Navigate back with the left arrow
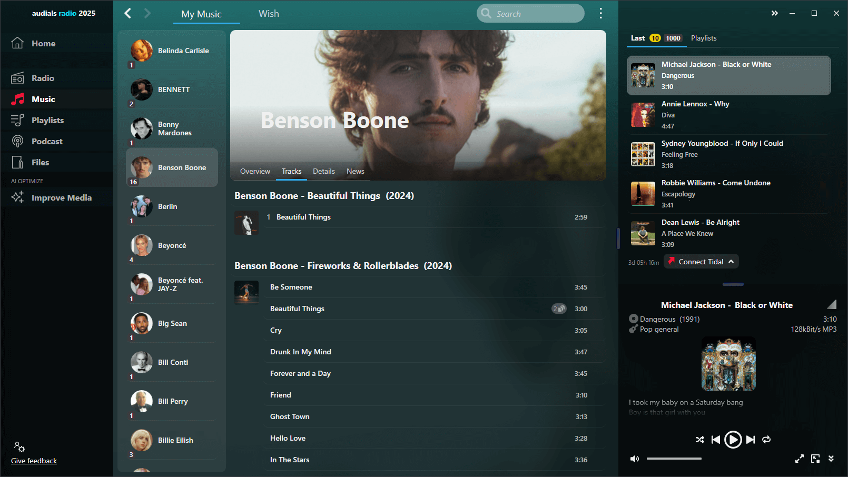 click(x=127, y=13)
